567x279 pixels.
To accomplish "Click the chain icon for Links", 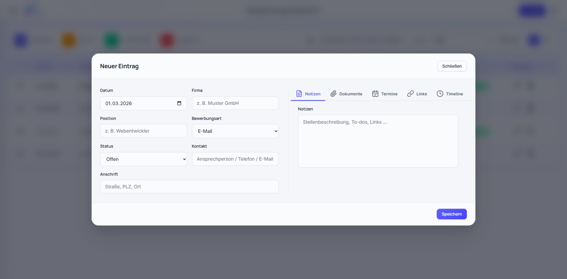I will point(410,94).
